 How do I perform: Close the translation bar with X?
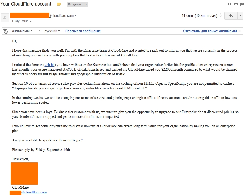point(239,31)
